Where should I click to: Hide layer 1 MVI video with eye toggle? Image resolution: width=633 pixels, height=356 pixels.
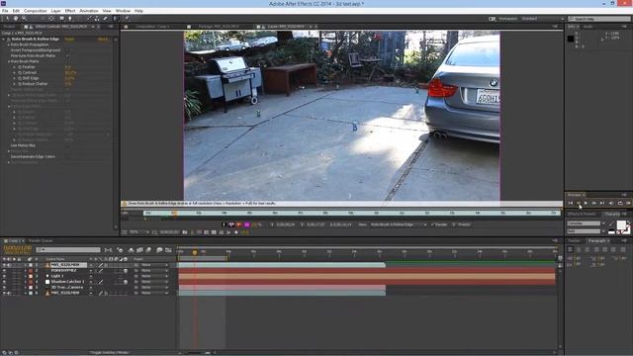tap(4, 265)
